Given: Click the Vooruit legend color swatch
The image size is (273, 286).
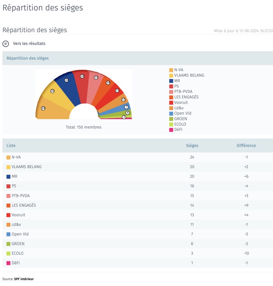Looking at the screenshot, I should pyautogui.click(x=171, y=103).
